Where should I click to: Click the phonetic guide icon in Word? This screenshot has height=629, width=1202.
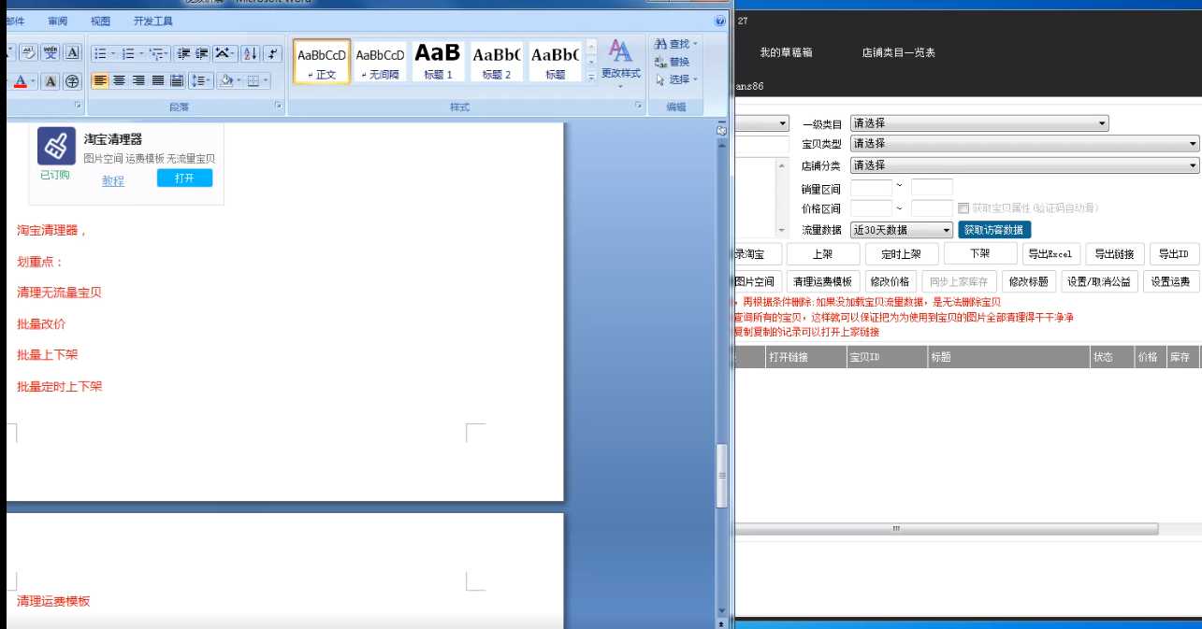(x=50, y=53)
